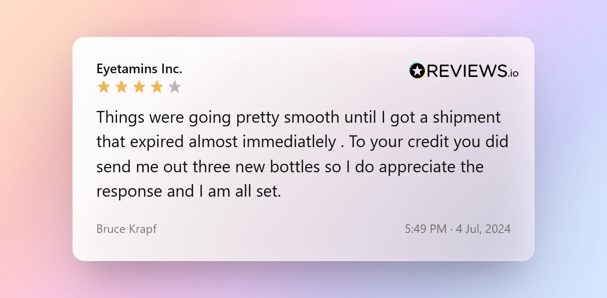Click the word "shipment" in the review

coord(466,118)
